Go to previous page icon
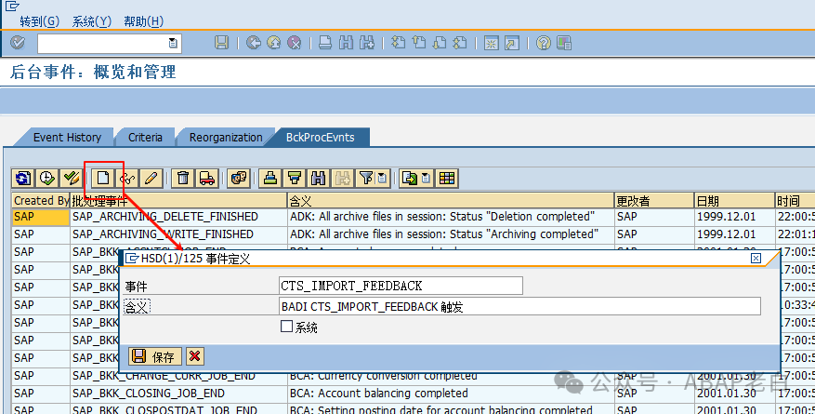815x414 pixels. point(419,43)
